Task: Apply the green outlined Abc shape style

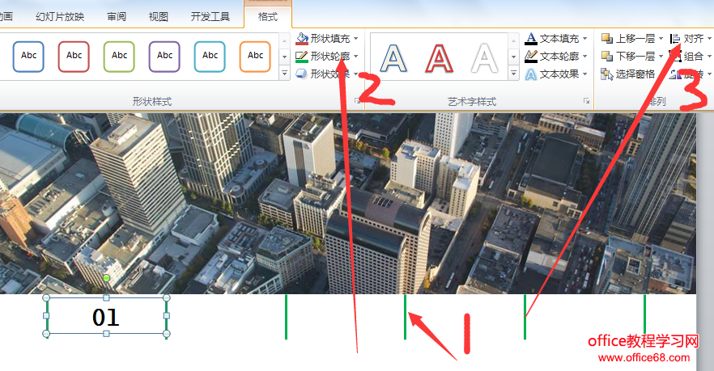Action: click(x=119, y=57)
